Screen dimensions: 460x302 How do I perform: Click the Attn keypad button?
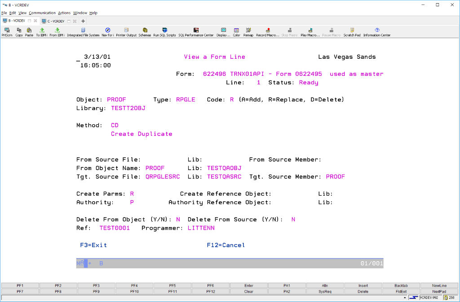325,285
